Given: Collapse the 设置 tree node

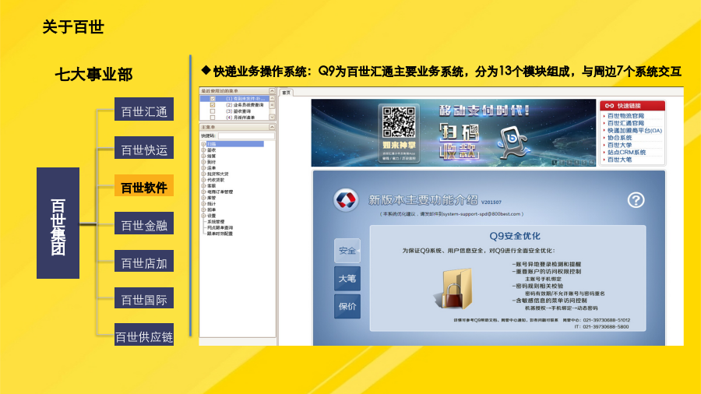Looking at the screenshot, I should click(x=203, y=216).
